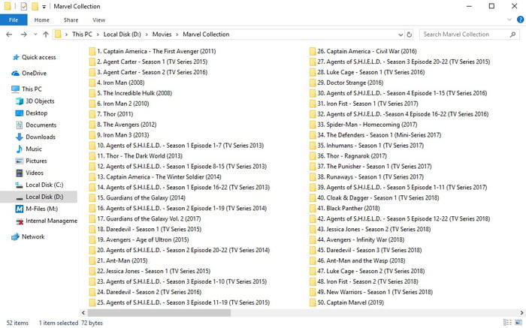Image resolution: width=526 pixels, height=328 pixels.
Task: Open Recent locations dropdown arrow
Action: pyautogui.click(x=35, y=35)
